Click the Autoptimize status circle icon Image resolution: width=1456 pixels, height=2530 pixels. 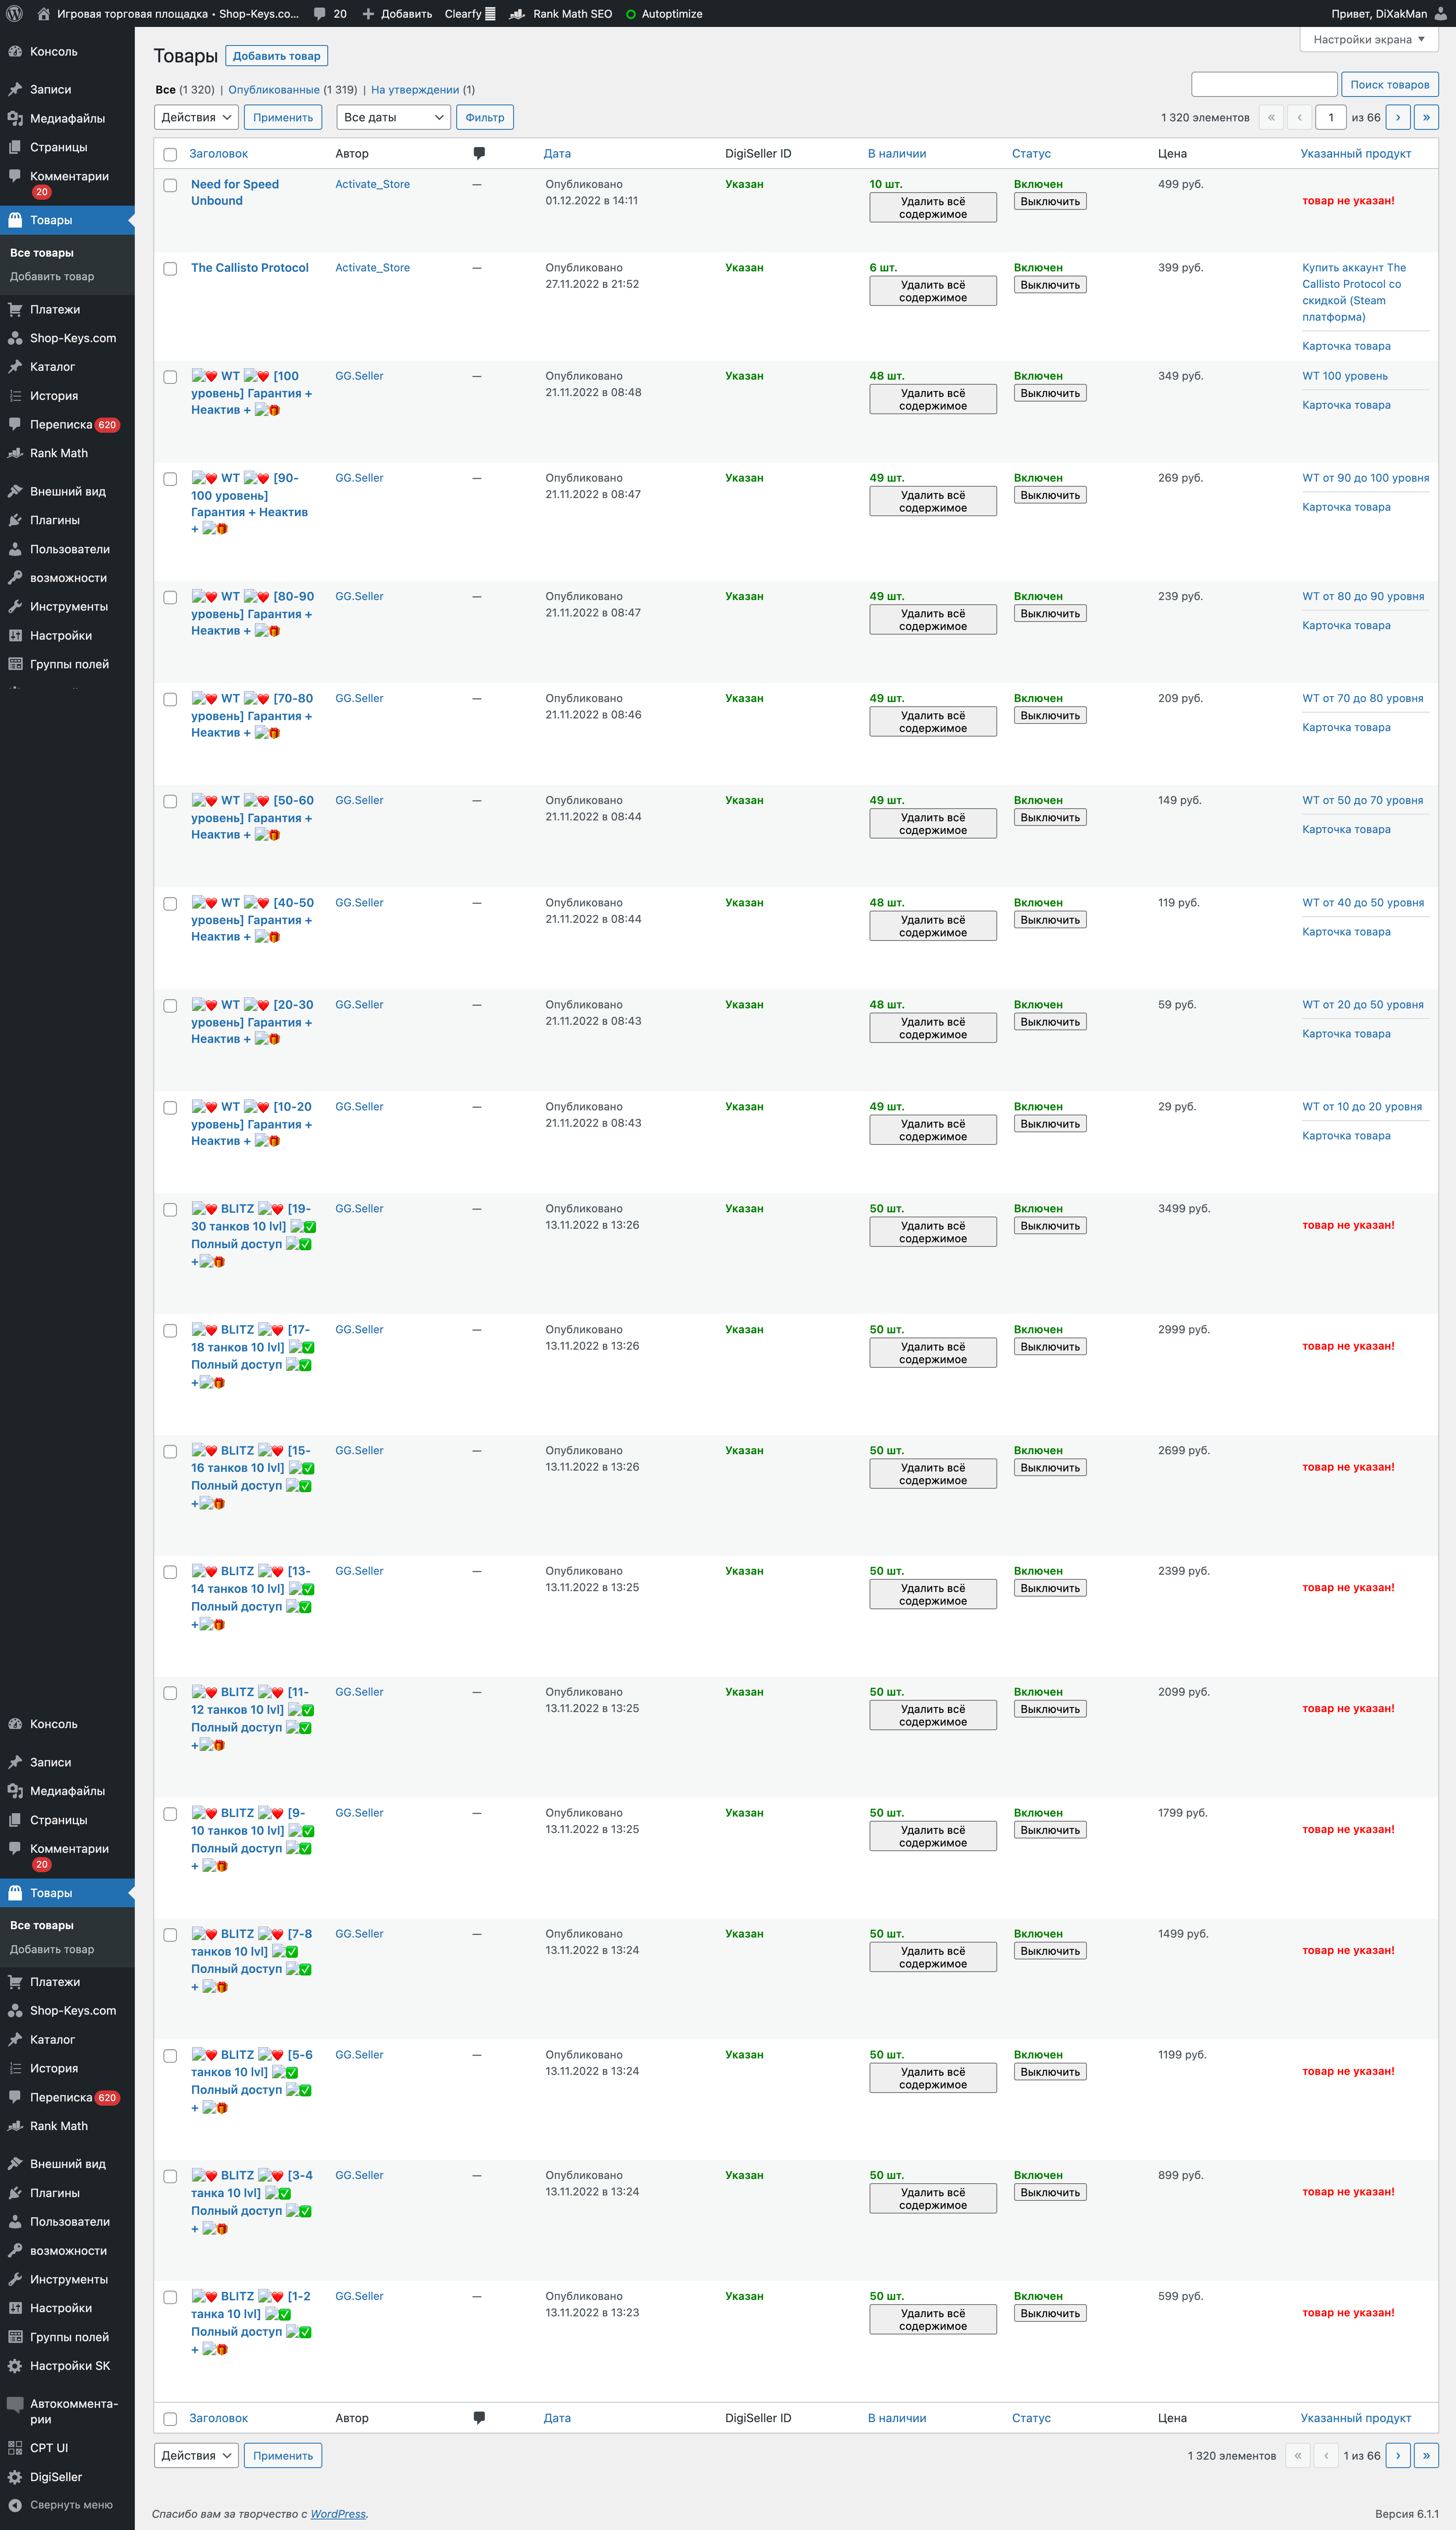631,14
